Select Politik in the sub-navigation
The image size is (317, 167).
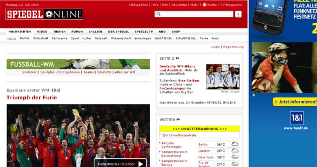click(x=25, y=38)
